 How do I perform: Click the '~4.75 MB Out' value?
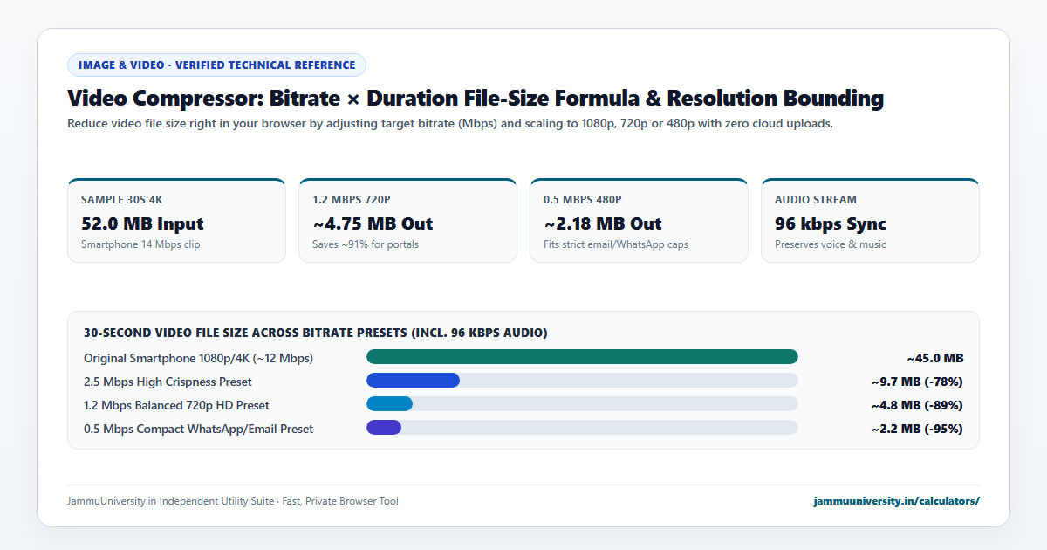[373, 223]
